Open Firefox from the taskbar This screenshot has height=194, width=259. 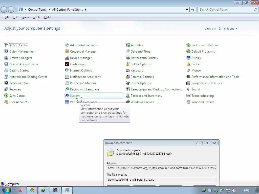click(x=20, y=190)
